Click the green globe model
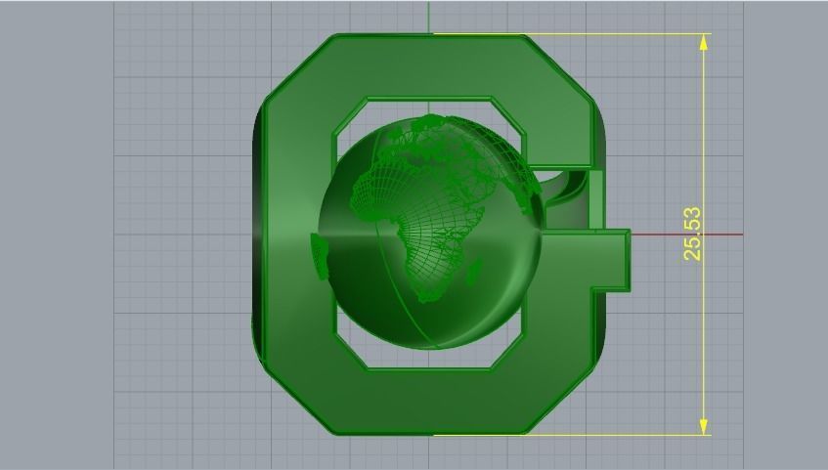Image resolution: width=828 pixels, height=470 pixels. point(430,232)
